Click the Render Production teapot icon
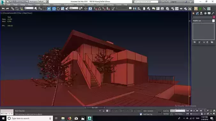Image resolution: width=216 pixels, height=121 pixels. click(x=181, y=9)
